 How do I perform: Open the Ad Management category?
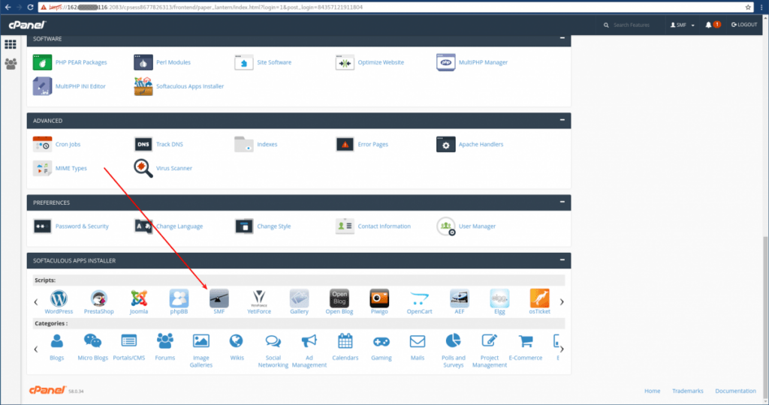(309, 350)
